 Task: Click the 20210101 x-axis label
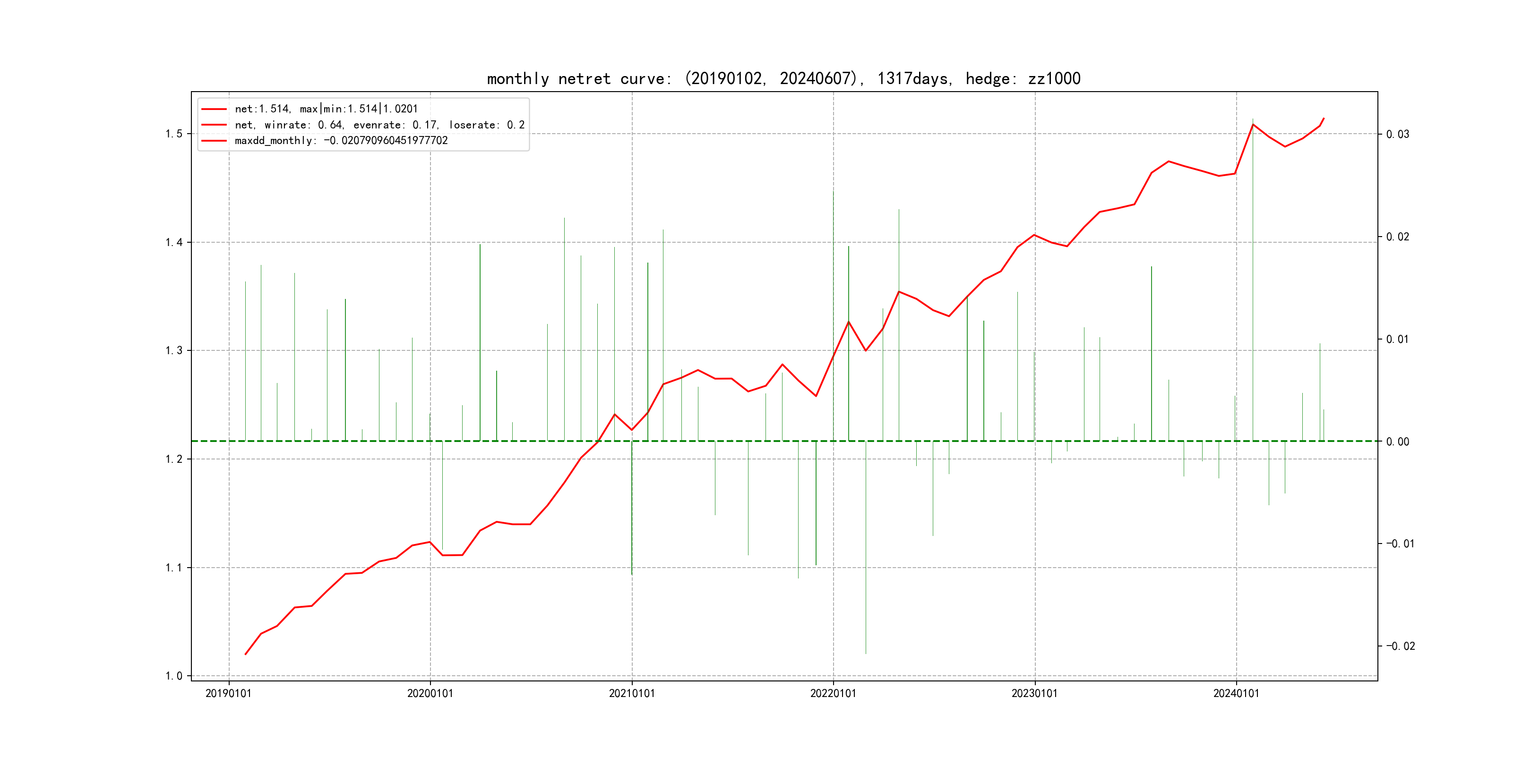tap(631, 693)
